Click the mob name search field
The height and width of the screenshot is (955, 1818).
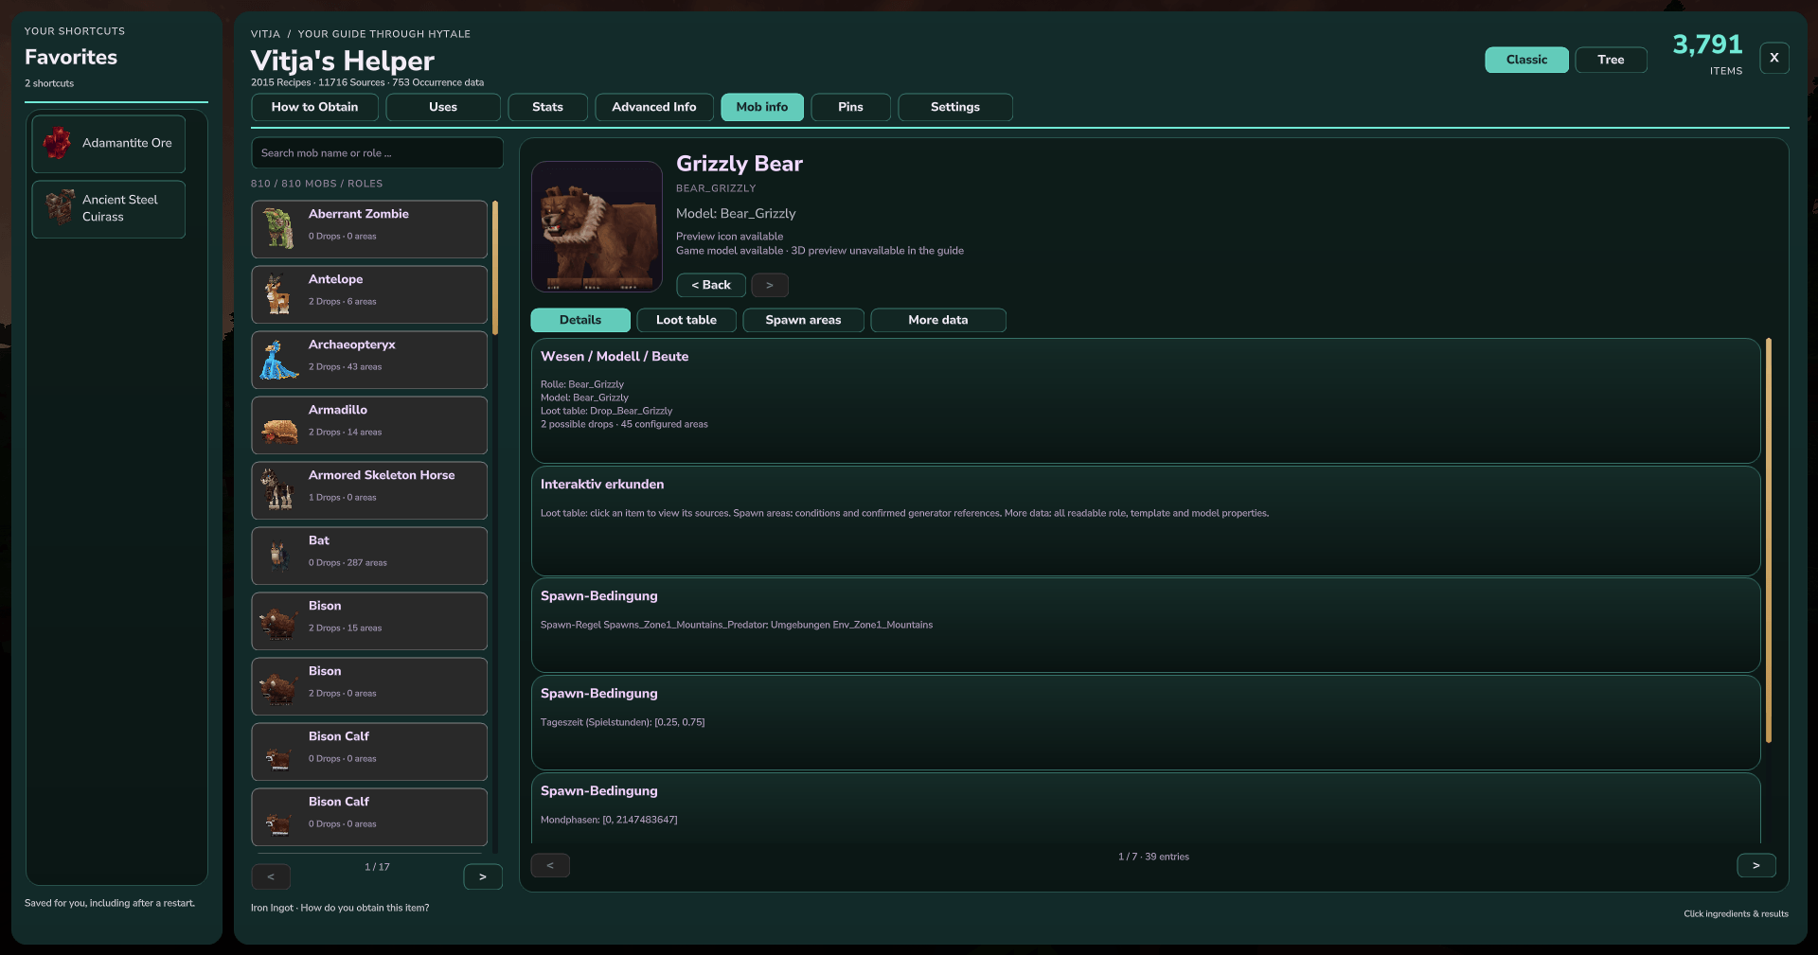(377, 152)
